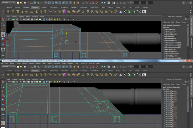Click the question mark icon in lower status line
193x128 pixels.
coord(70,67)
